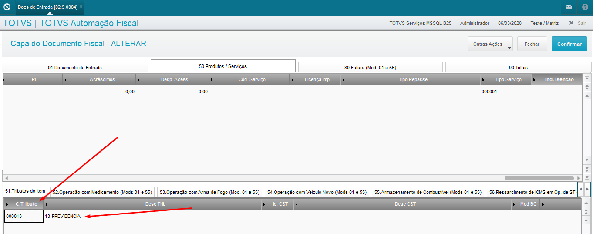Open the help question mark icon
The width and height of the screenshot is (593, 234).
585,7
